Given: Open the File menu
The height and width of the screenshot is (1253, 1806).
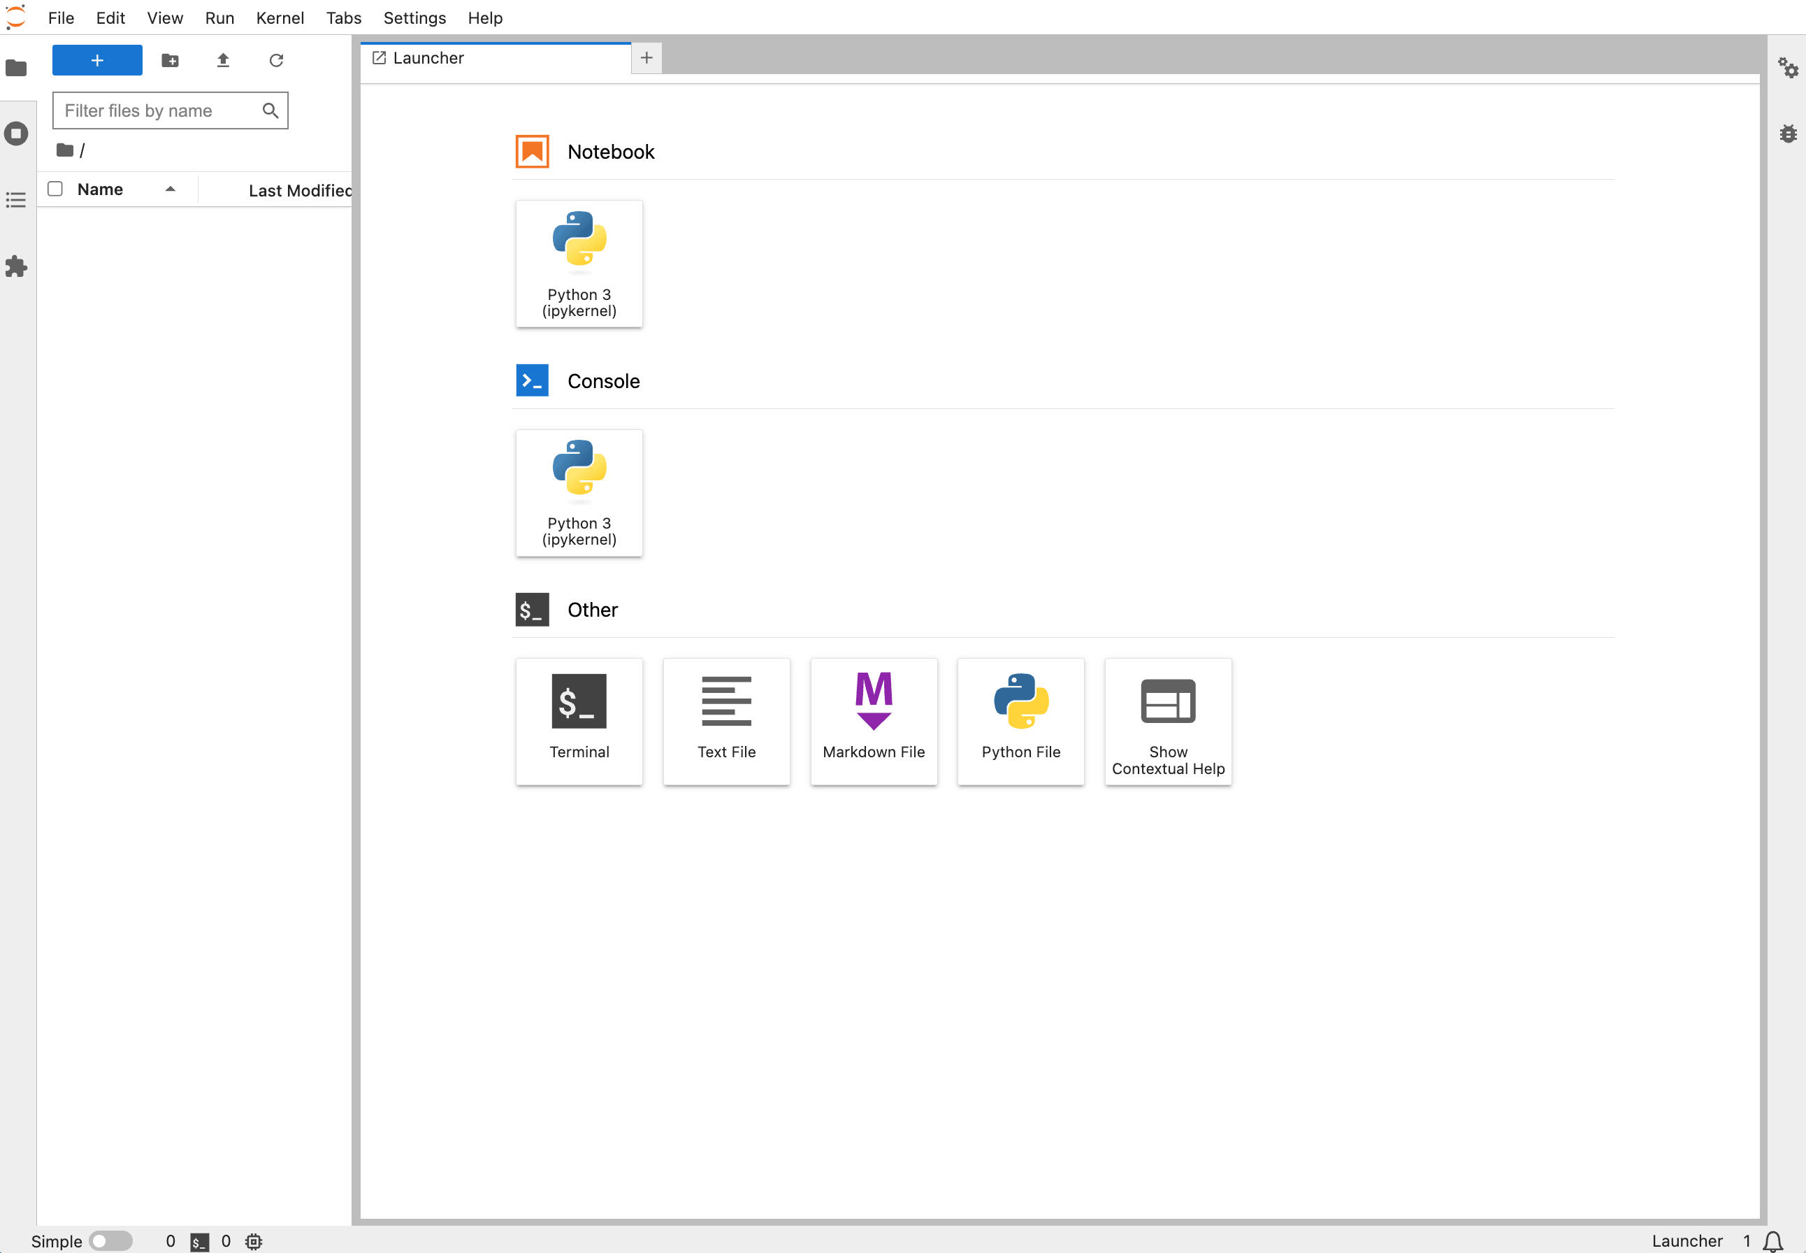Looking at the screenshot, I should [x=62, y=18].
